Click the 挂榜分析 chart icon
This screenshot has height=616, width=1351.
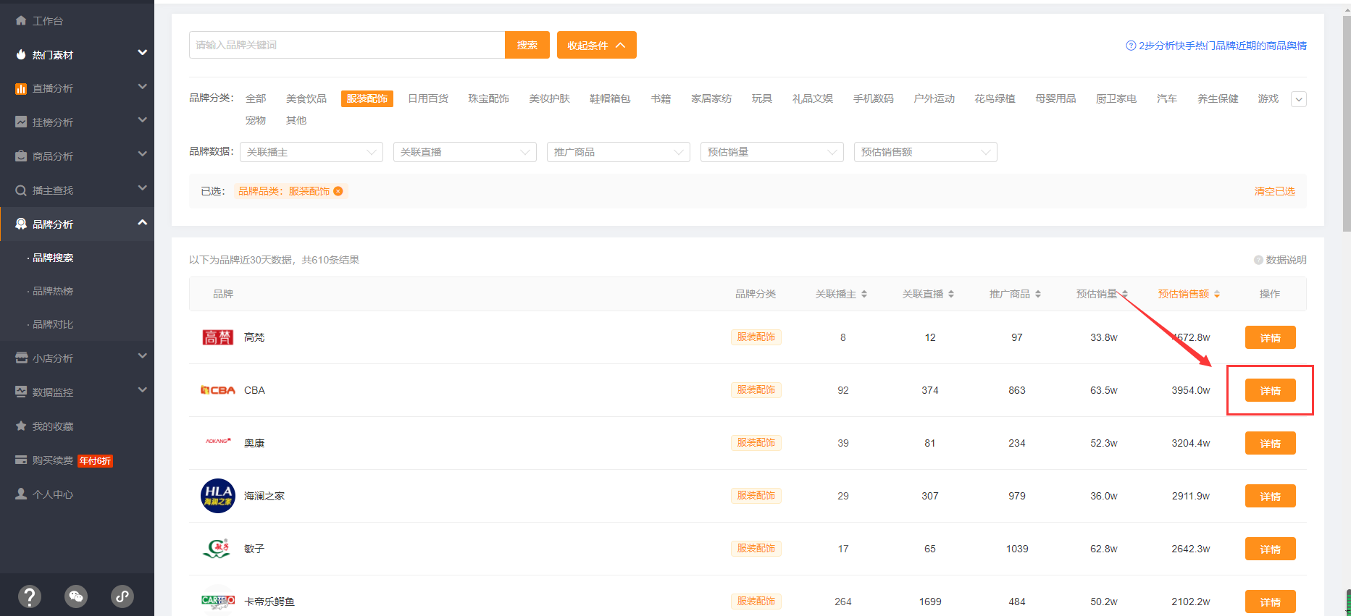21,122
